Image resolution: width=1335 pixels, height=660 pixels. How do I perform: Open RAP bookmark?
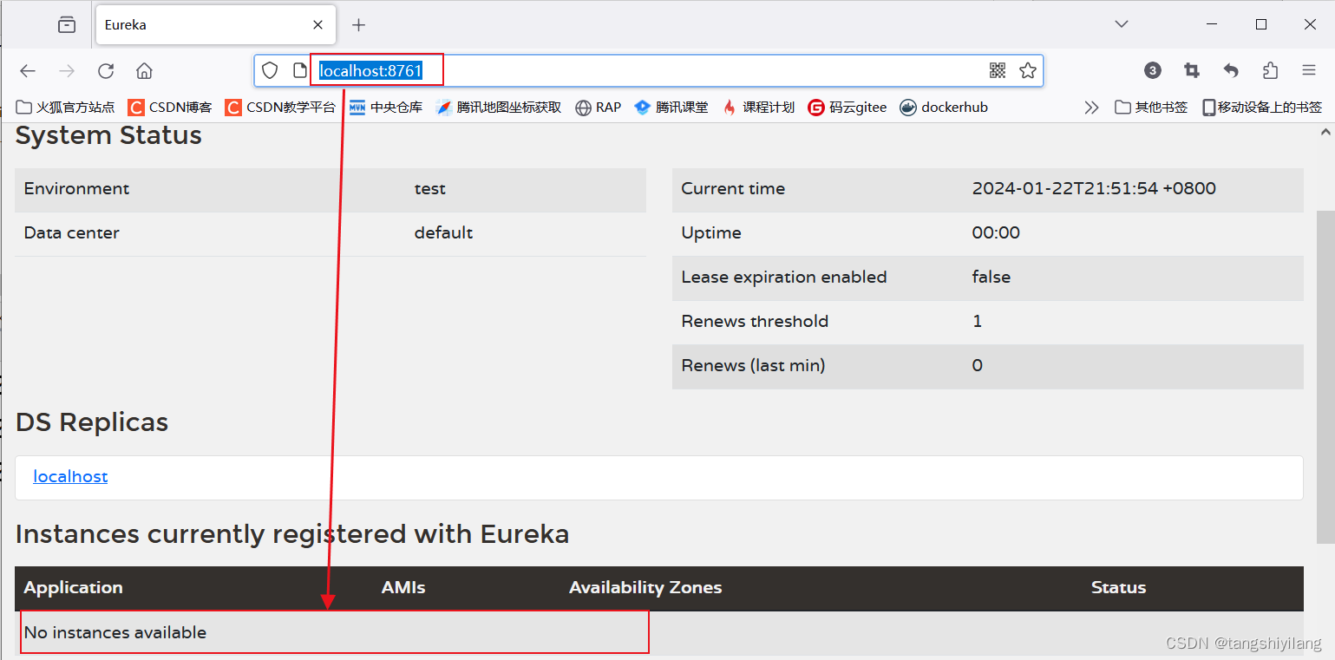tap(598, 108)
